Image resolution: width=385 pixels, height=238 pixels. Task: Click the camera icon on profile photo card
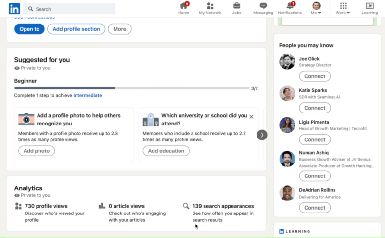26,119
